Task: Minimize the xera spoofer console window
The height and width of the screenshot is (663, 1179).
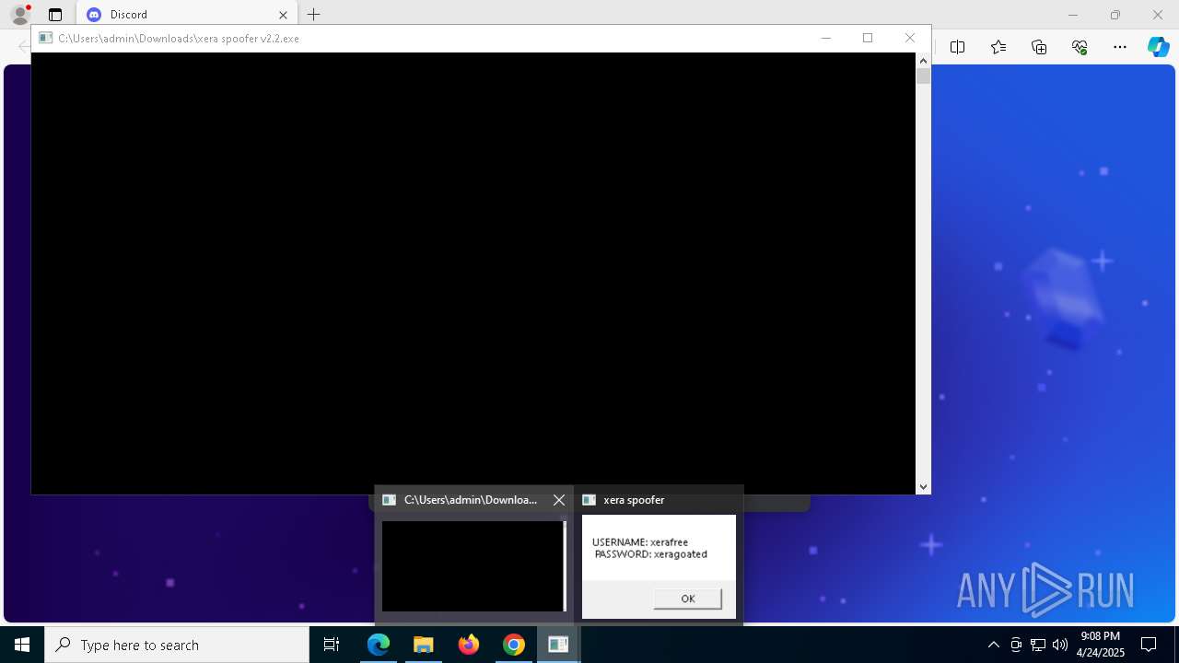Action: coord(825,38)
